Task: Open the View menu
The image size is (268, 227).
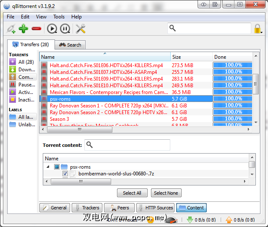Action: (x=41, y=17)
